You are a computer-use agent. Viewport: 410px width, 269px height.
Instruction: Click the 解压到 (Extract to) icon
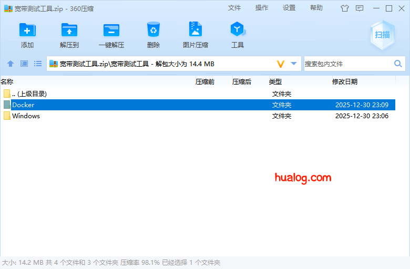pyautogui.click(x=69, y=30)
